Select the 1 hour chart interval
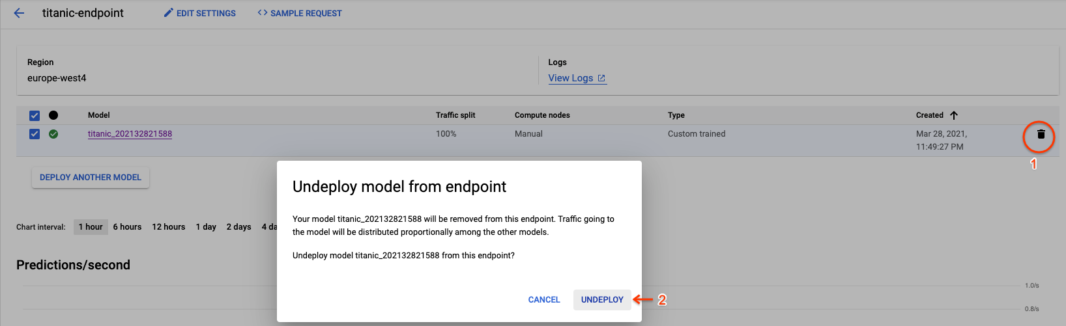The width and height of the screenshot is (1066, 326). 91,227
